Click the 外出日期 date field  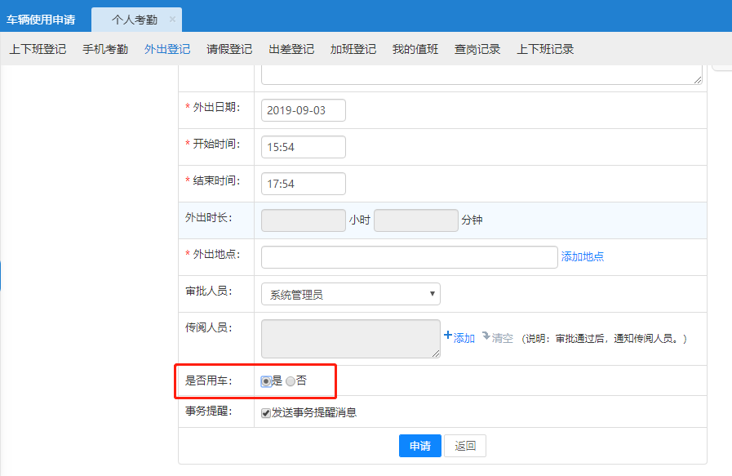304,110
